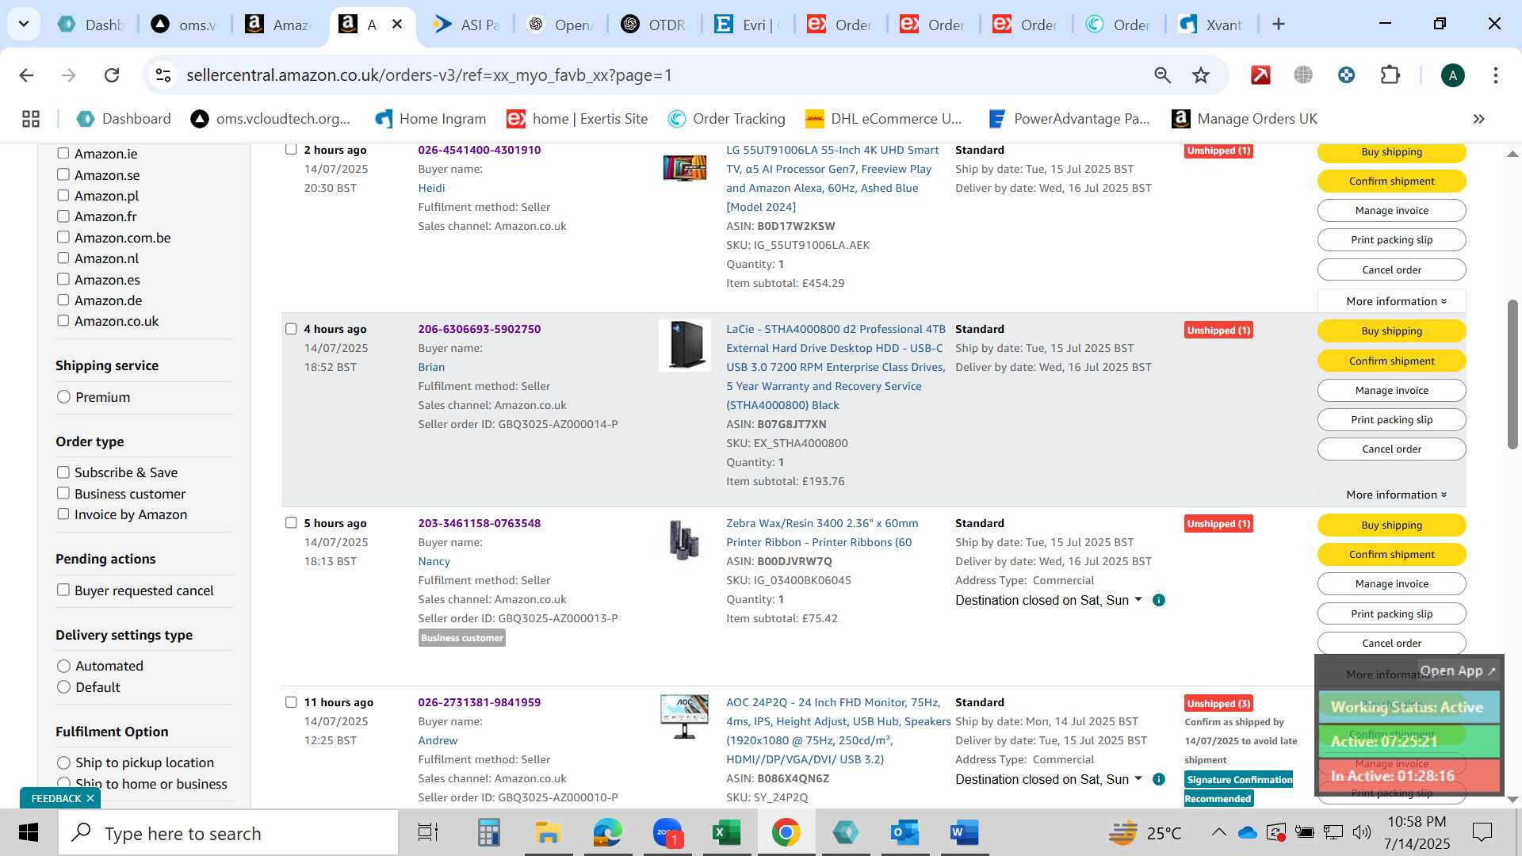
Task: Print packing slip for LG TV order
Action: (1391, 240)
